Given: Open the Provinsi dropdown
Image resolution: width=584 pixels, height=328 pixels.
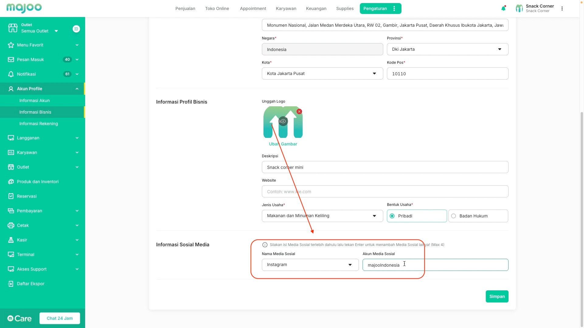Looking at the screenshot, I should pyautogui.click(x=447, y=49).
